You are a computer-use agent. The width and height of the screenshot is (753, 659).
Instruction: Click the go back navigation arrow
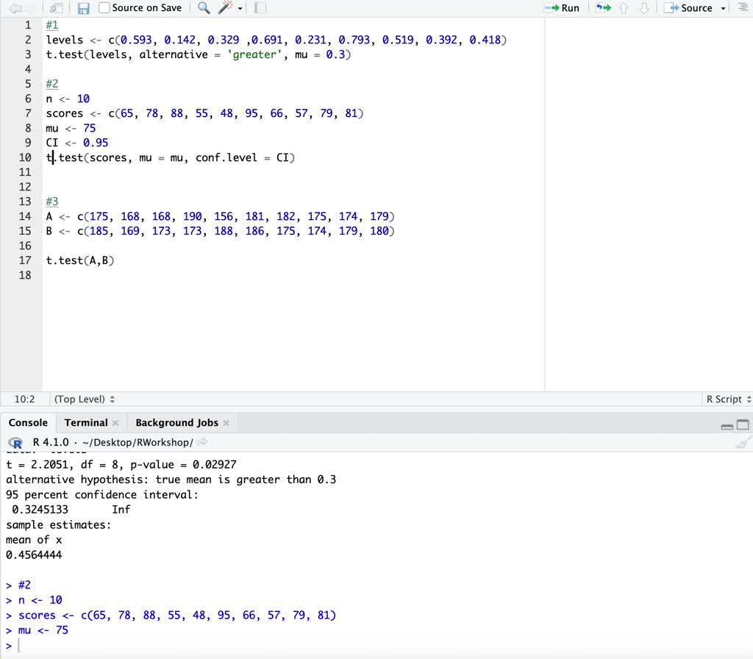click(x=16, y=8)
